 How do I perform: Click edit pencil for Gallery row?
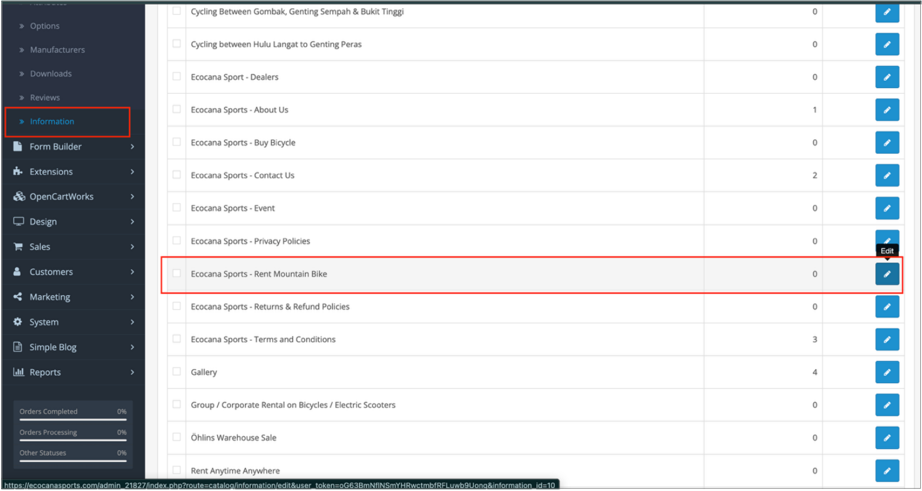887,372
